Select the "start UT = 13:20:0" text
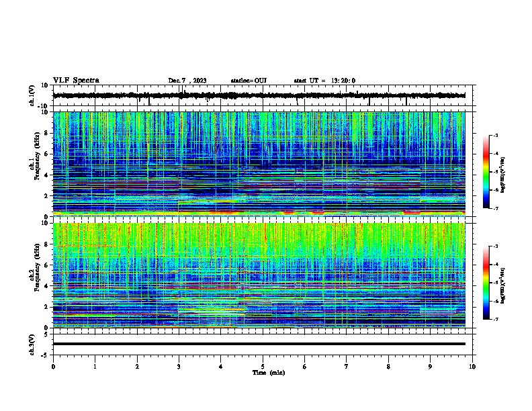The height and width of the screenshot is (411, 532). click(x=324, y=81)
